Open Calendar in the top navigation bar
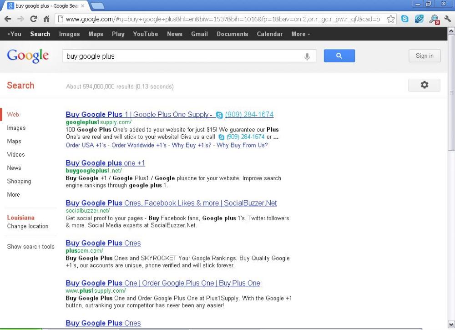This screenshot has height=330, width=455. pyautogui.click(x=269, y=34)
